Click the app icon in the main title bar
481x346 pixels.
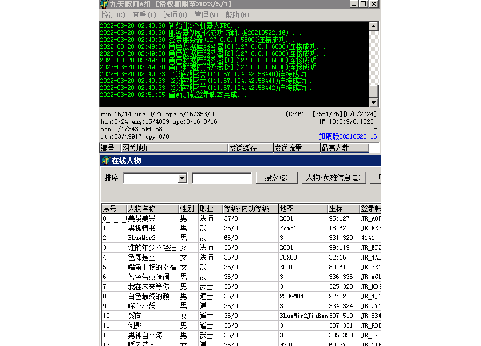pos(104,4)
